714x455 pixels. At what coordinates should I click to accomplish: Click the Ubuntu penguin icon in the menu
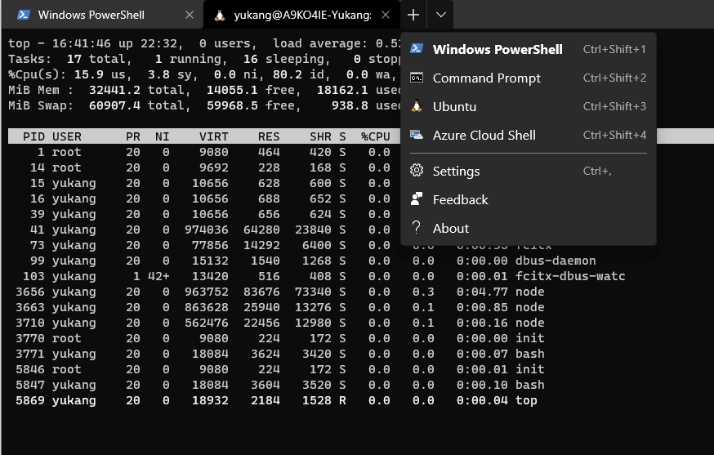click(x=417, y=106)
